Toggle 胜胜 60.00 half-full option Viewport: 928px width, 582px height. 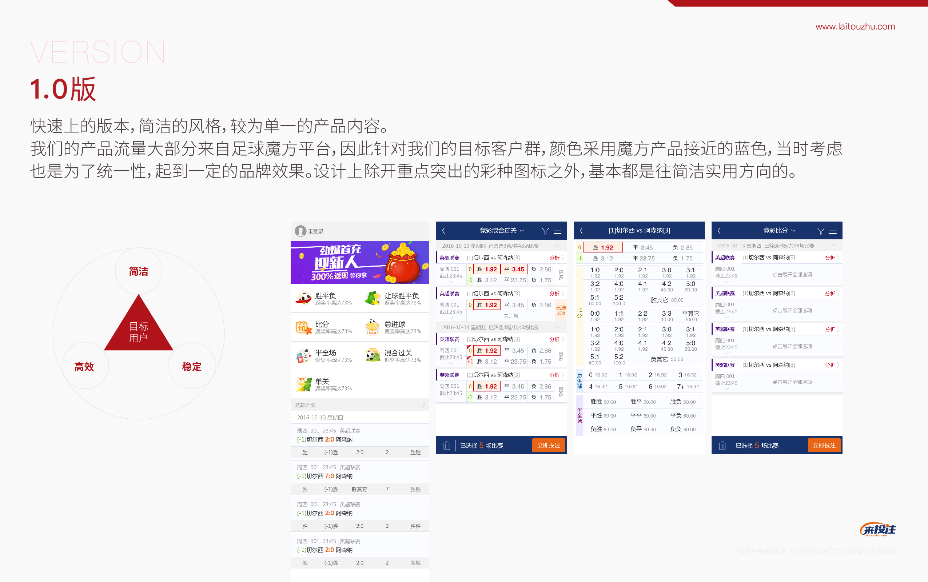[603, 402]
